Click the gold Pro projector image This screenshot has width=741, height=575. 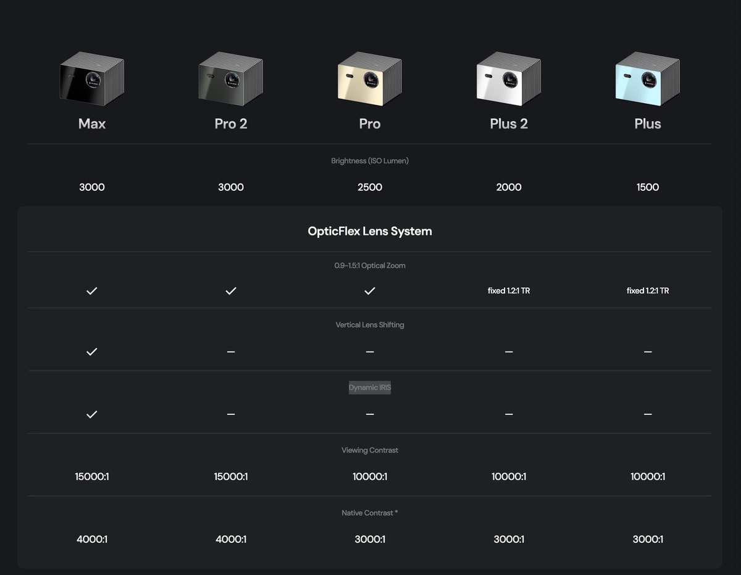pos(370,79)
